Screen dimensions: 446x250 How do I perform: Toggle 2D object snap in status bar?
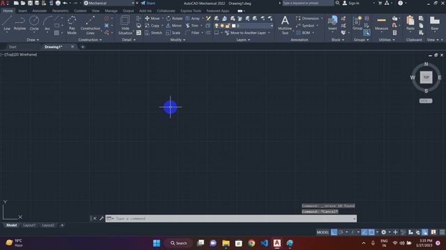click(371, 232)
